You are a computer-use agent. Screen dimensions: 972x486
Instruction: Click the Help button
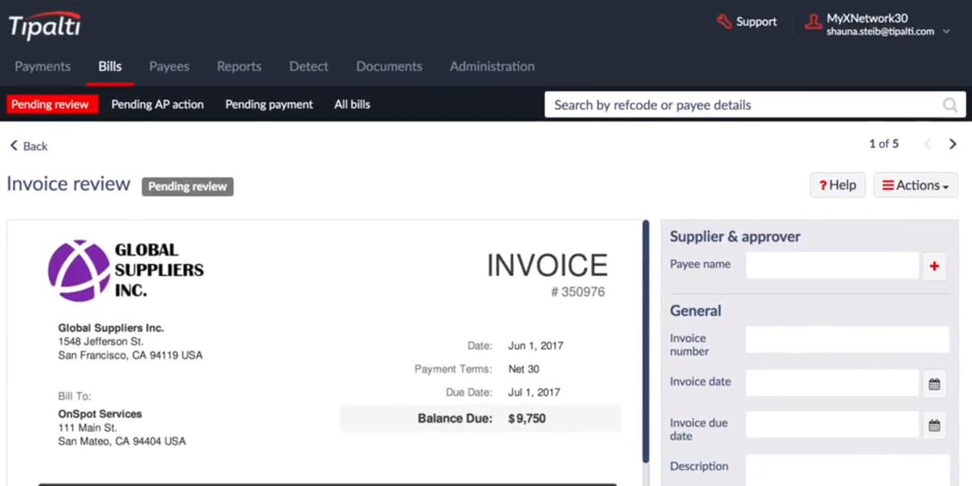[838, 185]
